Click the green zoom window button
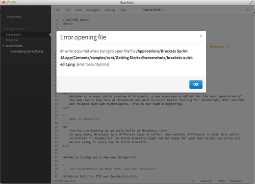 pyautogui.click(x=14, y=3)
